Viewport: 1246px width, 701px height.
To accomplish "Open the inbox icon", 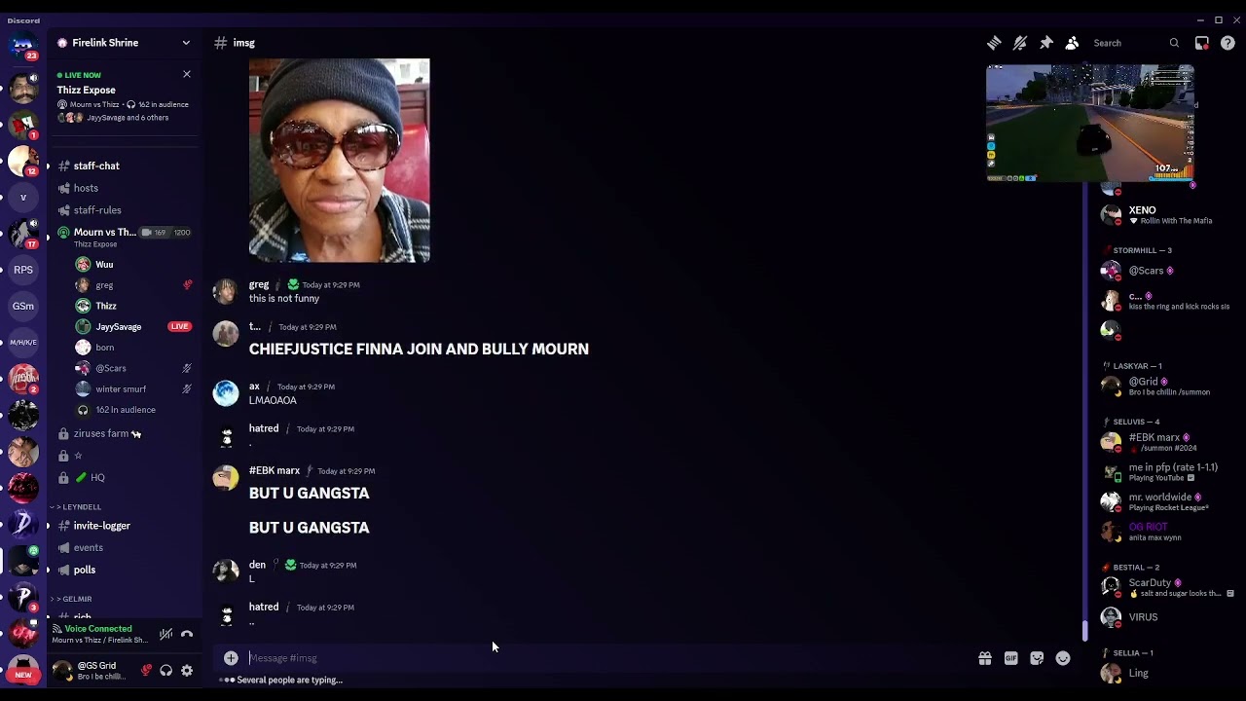I will 1202,43.
